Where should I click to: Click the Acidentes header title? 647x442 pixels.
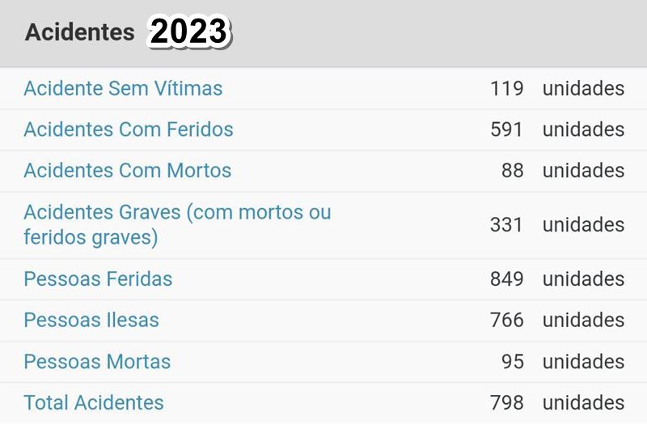tap(79, 32)
